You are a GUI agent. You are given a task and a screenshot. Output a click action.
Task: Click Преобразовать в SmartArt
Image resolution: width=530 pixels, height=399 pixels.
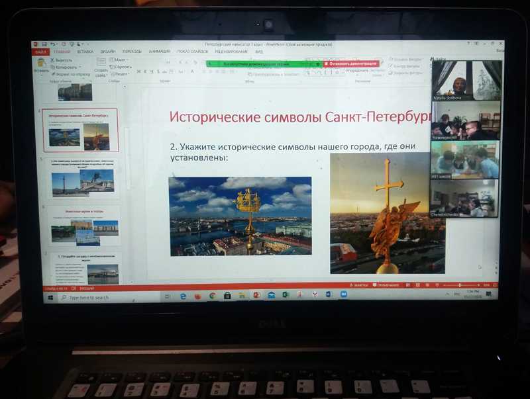coord(274,74)
